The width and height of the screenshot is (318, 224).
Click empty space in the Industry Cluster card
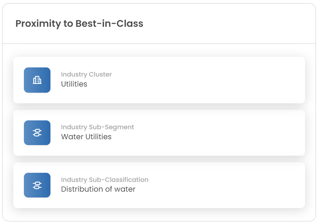206,80
